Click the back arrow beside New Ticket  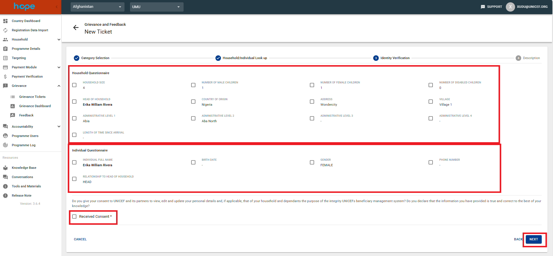coord(76,28)
